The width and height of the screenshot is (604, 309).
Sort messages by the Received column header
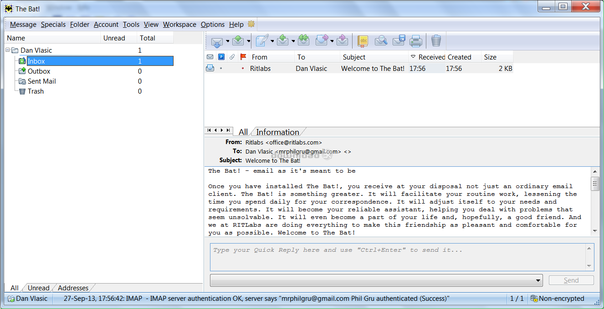click(x=427, y=57)
